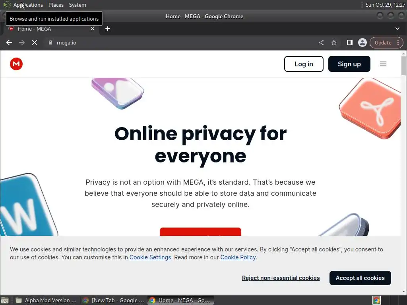The height and width of the screenshot is (305, 407).
Task: Open Chrome three-dot menu
Action: tap(398, 42)
